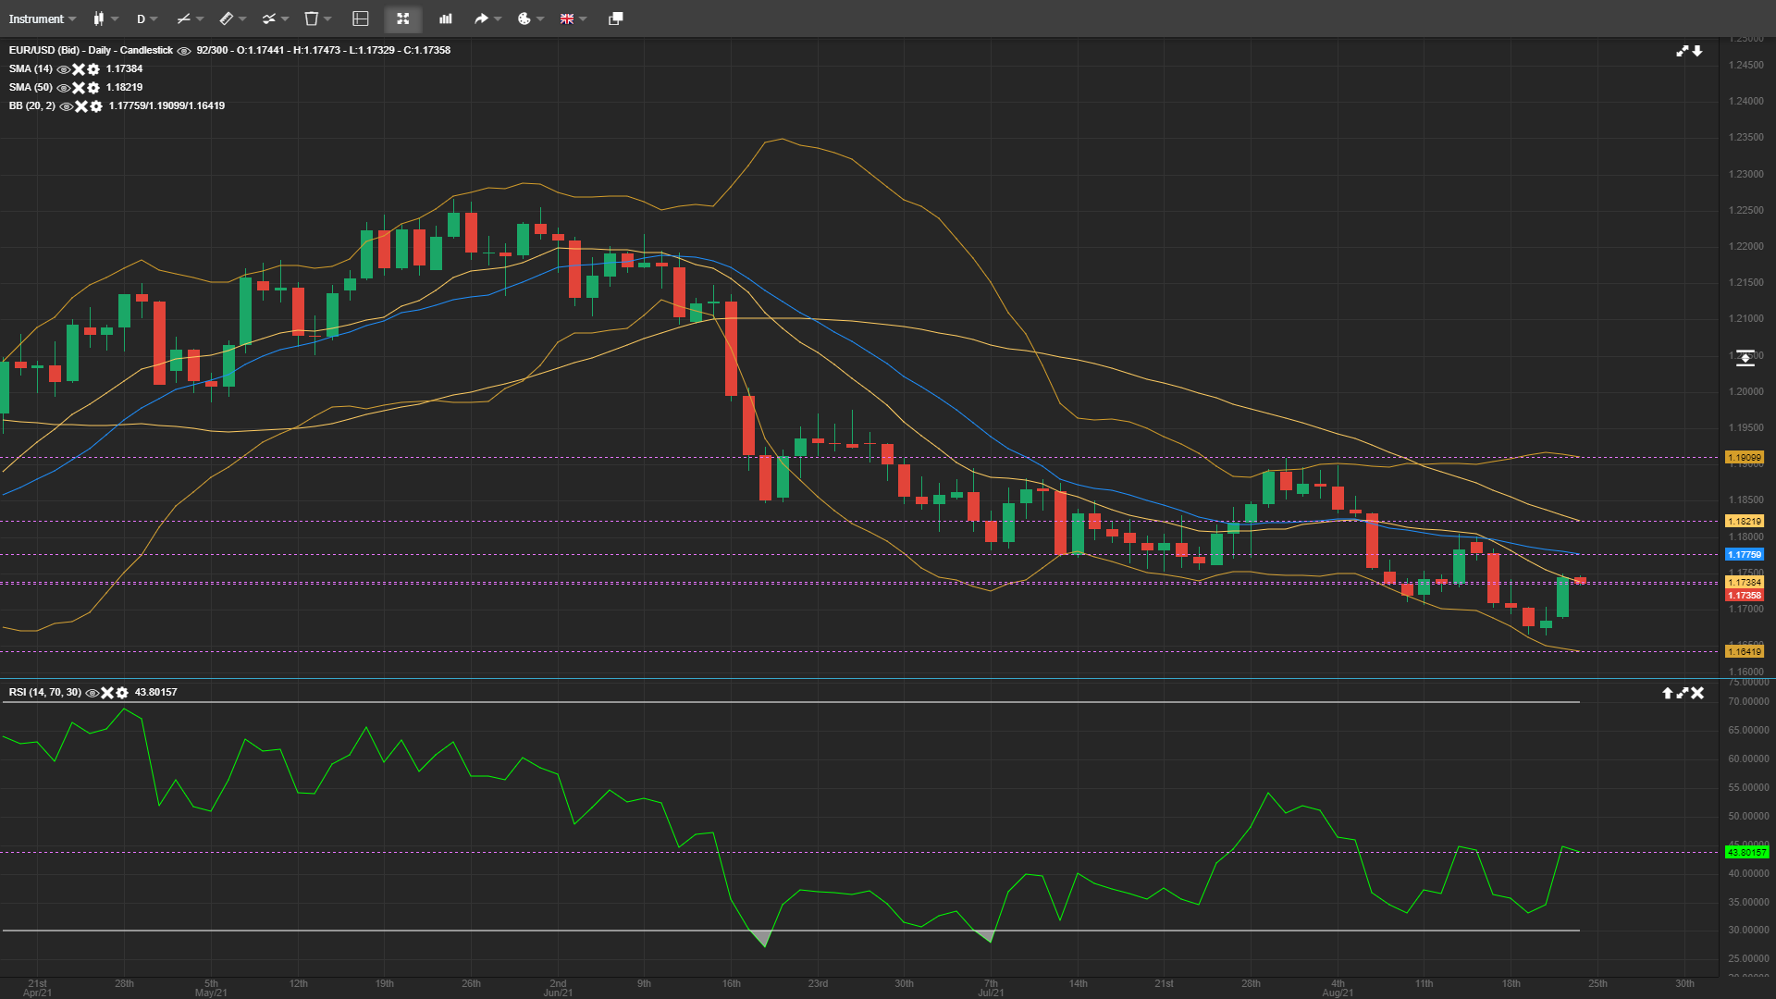Expand the language dropdown arrow
The width and height of the screenshot is (1776, 999).
583,19
